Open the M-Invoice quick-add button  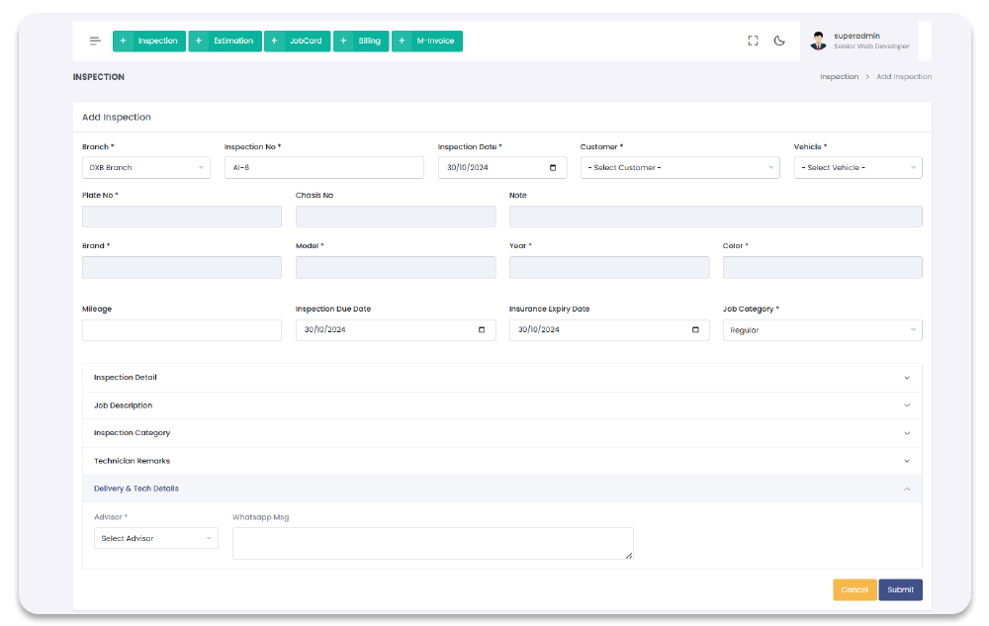point(427,41)
